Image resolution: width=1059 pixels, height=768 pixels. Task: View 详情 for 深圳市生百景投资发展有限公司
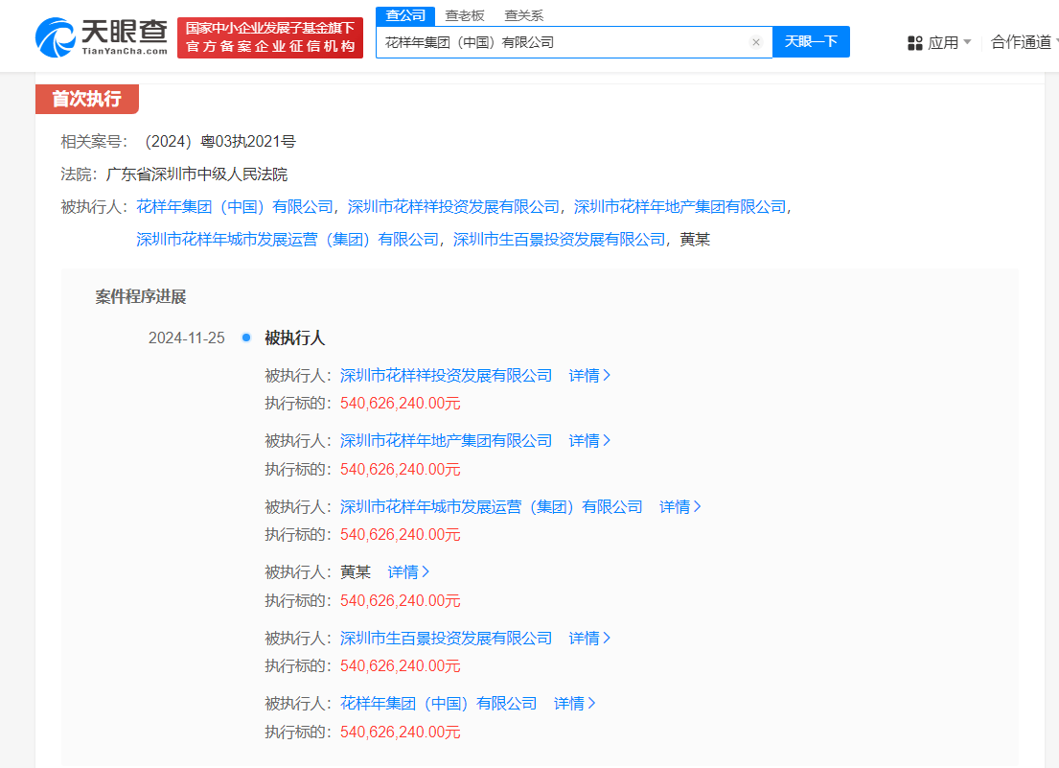tap(589, 639)
